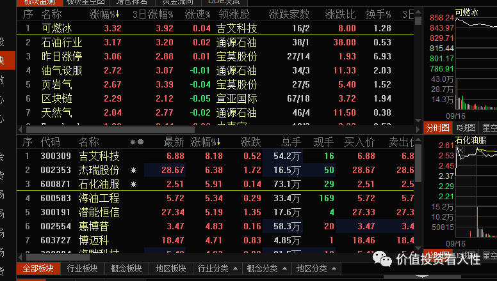Sort stock list by 代码 column
The image size is (497, 281).
click(51, 142)
